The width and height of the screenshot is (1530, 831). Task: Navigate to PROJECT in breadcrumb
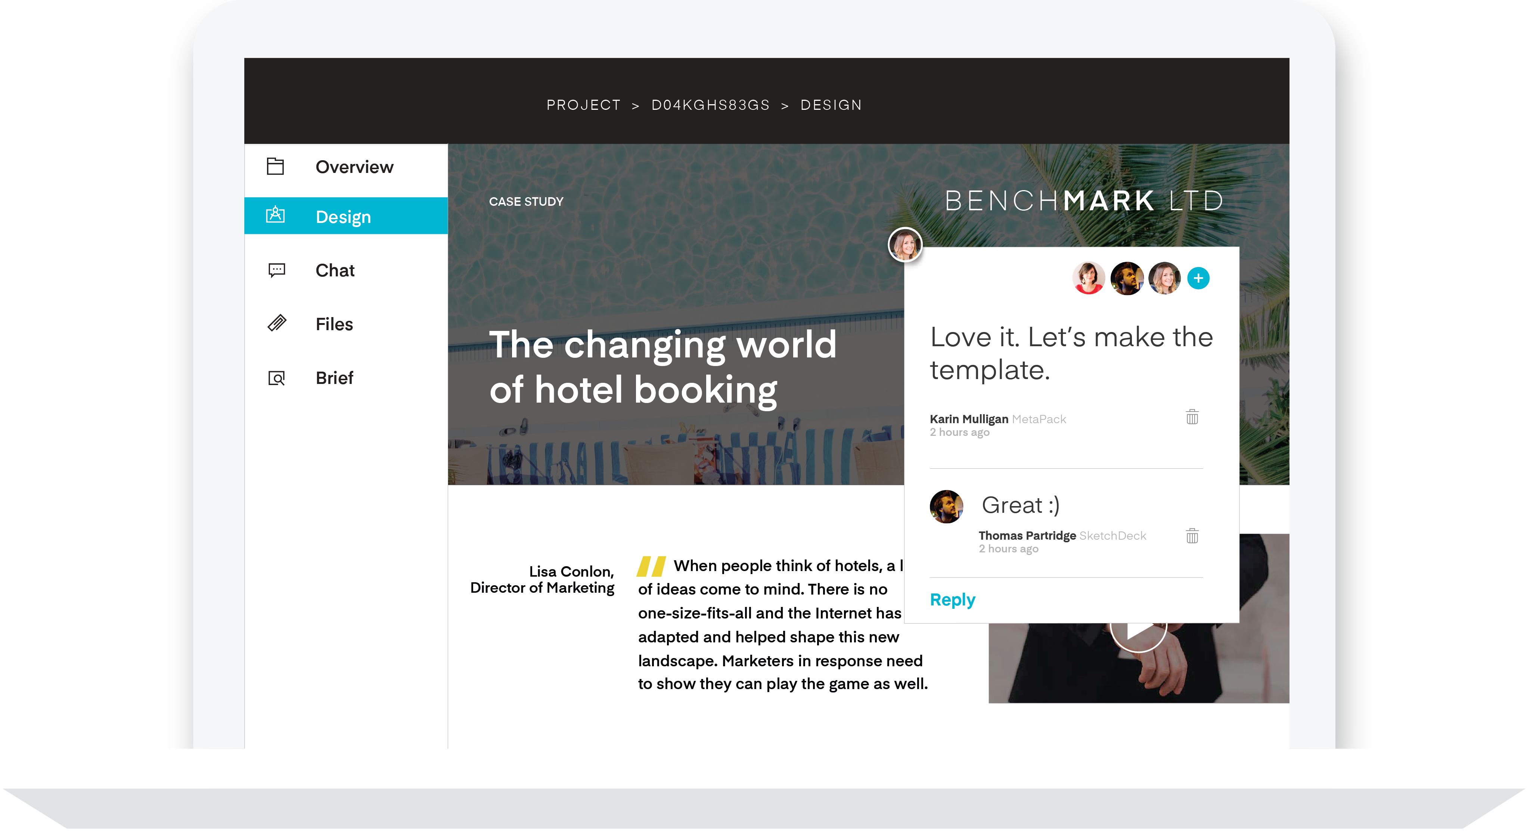click(584, 105)
